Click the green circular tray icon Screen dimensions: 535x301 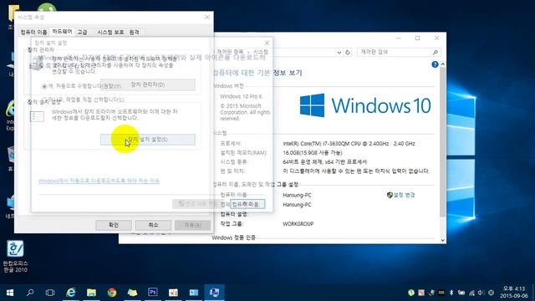[x=411, y=293]
